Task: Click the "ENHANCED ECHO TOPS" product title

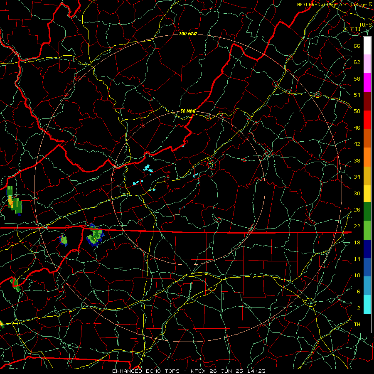Action: pyautogui.click(x=146, y=371)
